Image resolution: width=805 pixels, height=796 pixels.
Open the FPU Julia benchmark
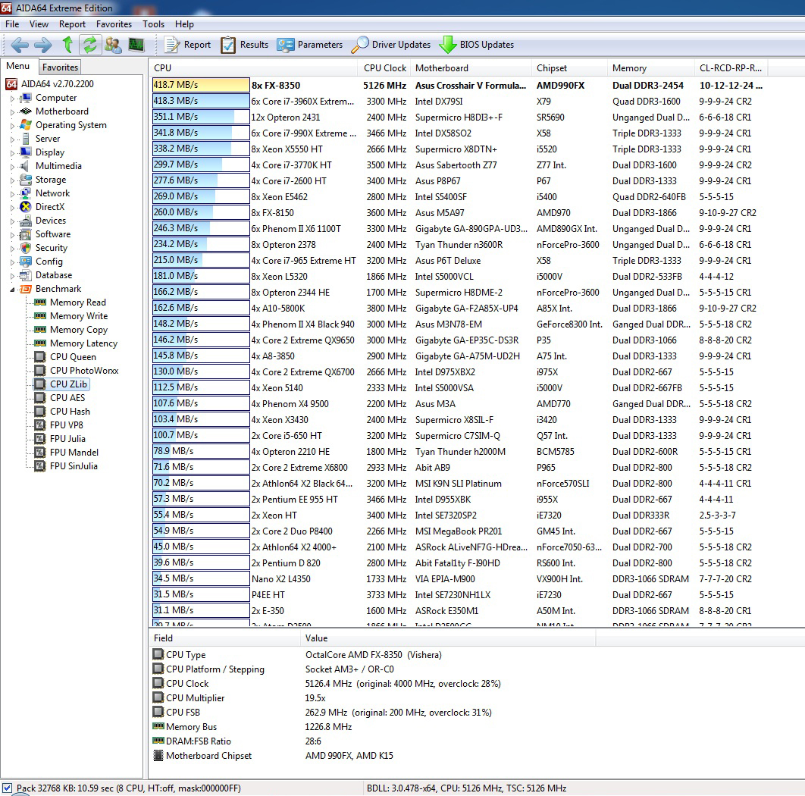tap(67, 439)
